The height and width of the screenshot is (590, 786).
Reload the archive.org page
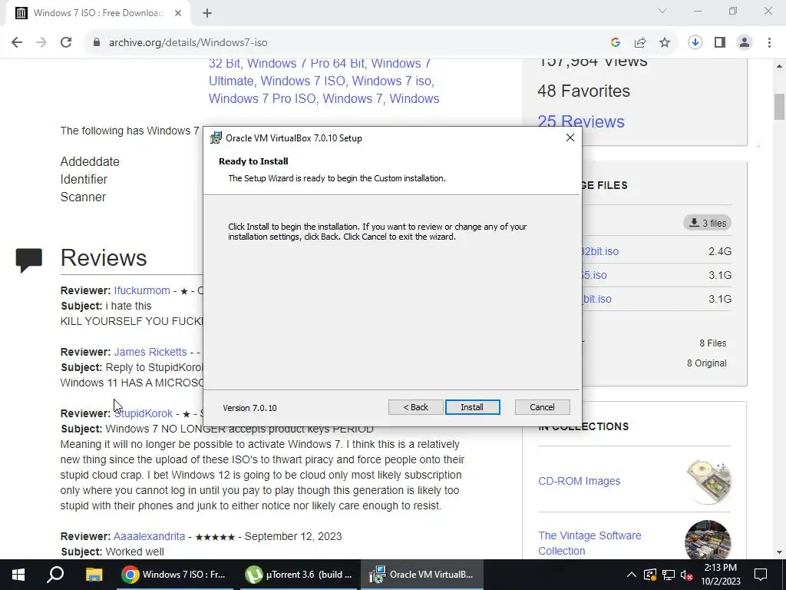coord(66,43)
